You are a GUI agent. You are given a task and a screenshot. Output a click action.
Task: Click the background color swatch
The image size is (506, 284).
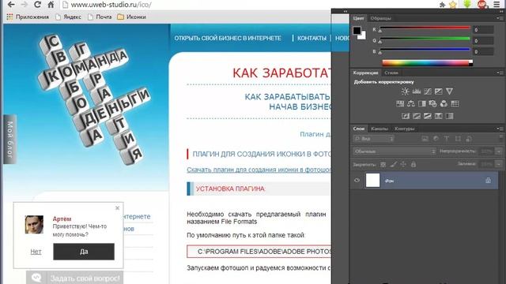tap(363, 36)
